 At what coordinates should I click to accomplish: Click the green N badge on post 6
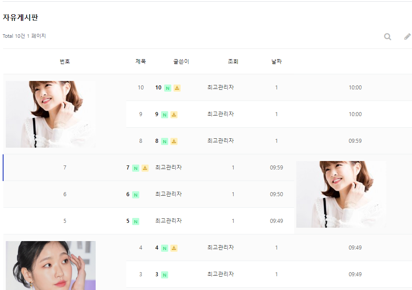pos(136,195)
